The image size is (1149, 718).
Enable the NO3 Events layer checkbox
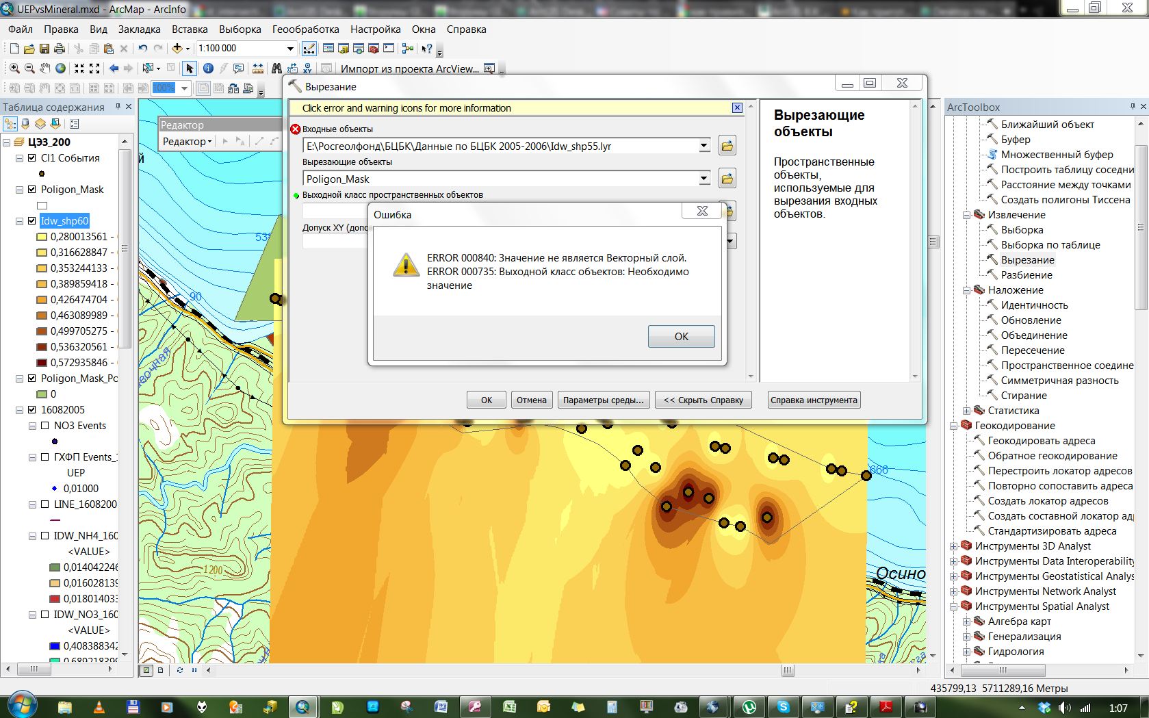click(x=44, y=426)
